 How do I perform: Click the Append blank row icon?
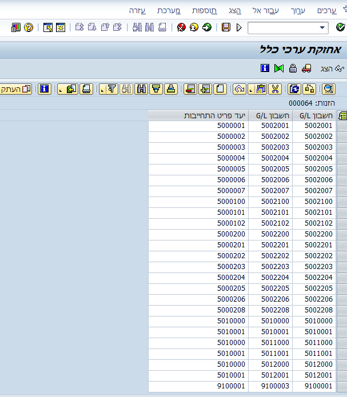220,89
